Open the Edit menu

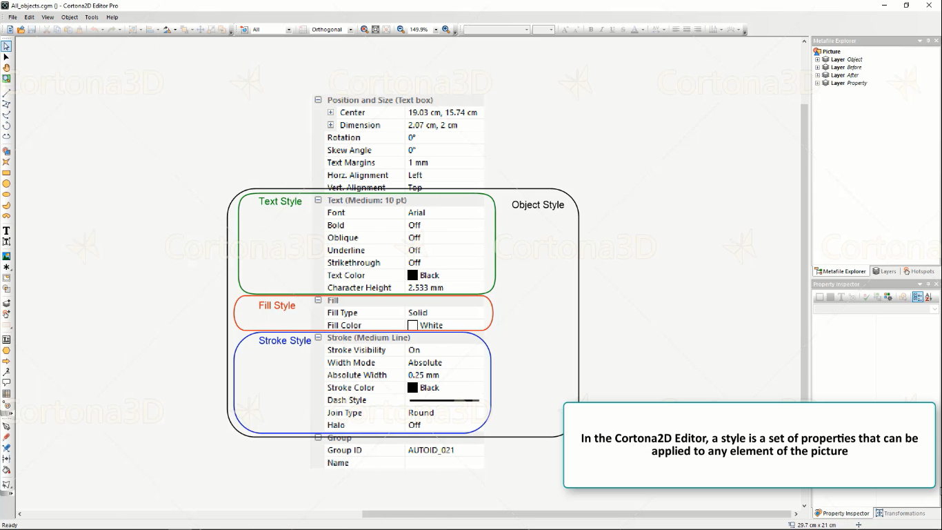pyautogui.click(x=30, y=17)
